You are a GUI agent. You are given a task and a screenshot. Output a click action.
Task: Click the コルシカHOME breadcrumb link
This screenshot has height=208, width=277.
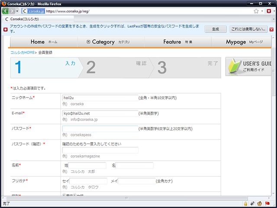(x=23, y=52)
